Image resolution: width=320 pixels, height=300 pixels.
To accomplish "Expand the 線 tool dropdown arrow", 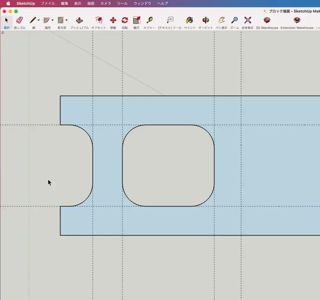I will [x=38, y=20].
